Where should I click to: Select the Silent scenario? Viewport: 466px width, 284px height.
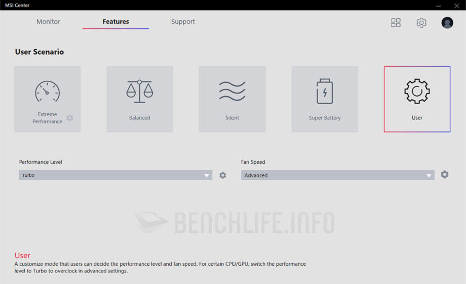pyautogui.click(x=232, y=99)
